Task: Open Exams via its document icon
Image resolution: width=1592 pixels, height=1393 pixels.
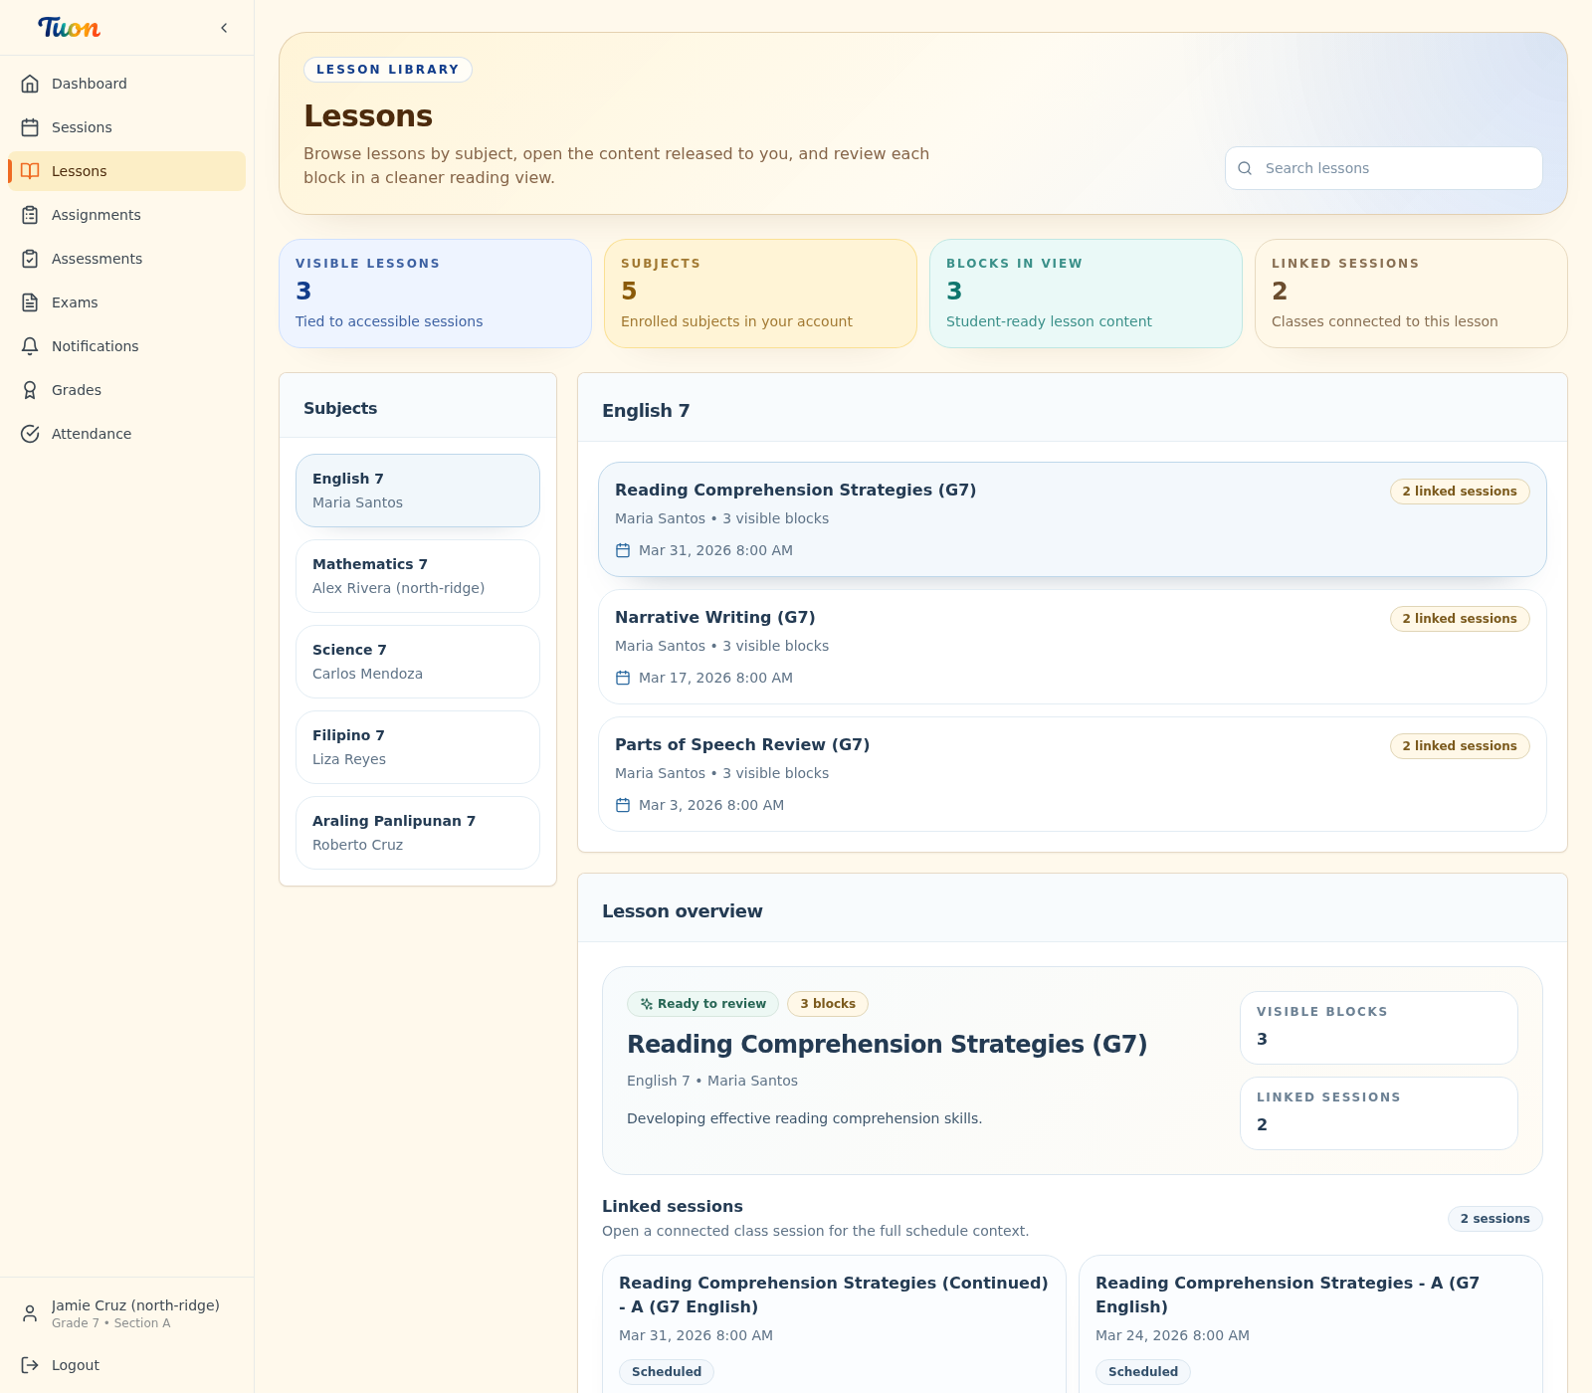Action: [30, 302]
